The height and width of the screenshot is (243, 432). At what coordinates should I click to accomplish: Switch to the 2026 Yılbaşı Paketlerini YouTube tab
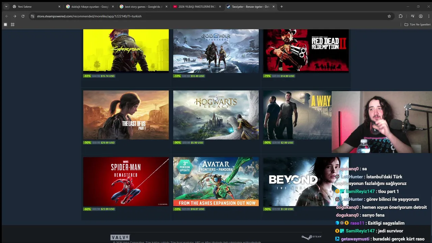click(x=197, y=6)
